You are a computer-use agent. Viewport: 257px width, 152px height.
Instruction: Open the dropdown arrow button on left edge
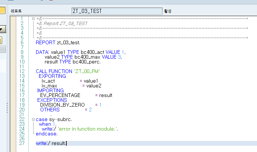3,30
